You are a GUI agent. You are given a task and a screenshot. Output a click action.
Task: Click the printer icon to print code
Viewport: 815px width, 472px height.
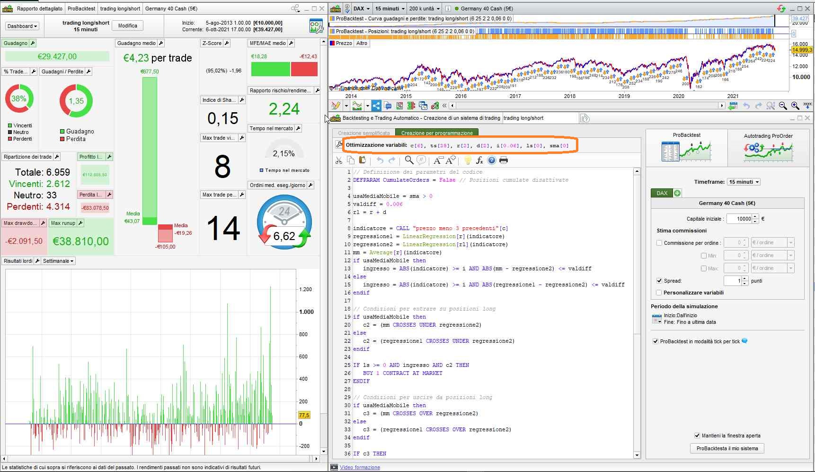point(504,160)
